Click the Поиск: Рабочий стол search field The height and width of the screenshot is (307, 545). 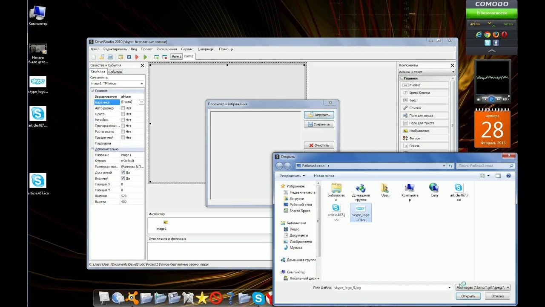(485, 166)
